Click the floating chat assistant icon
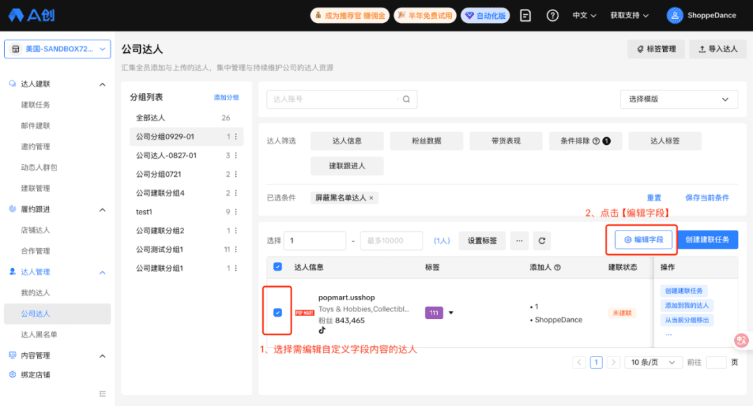 [x=741, y=341]
